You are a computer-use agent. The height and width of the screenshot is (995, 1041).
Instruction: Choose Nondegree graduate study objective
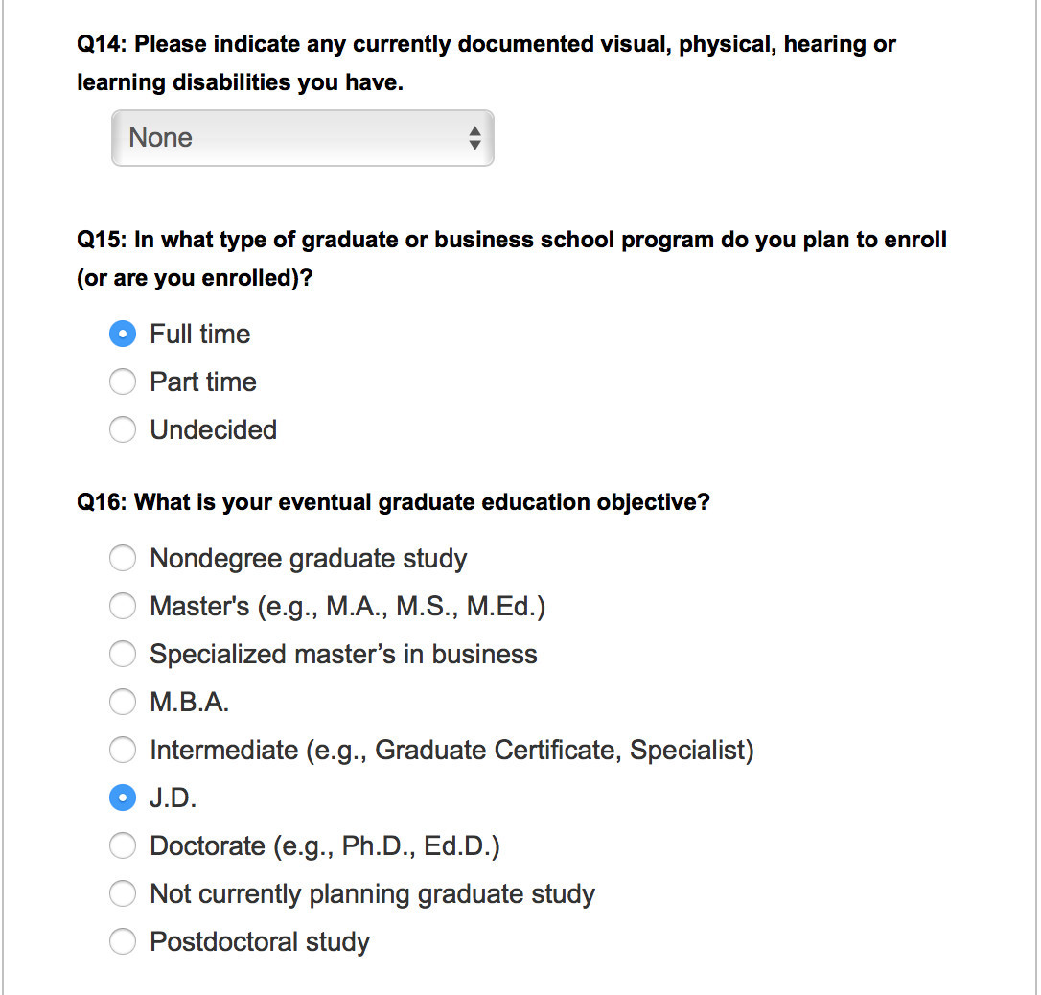(x=123, y=558)
